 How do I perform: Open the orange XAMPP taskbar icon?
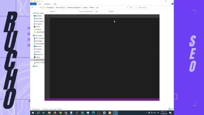click(x=110, y=113)
